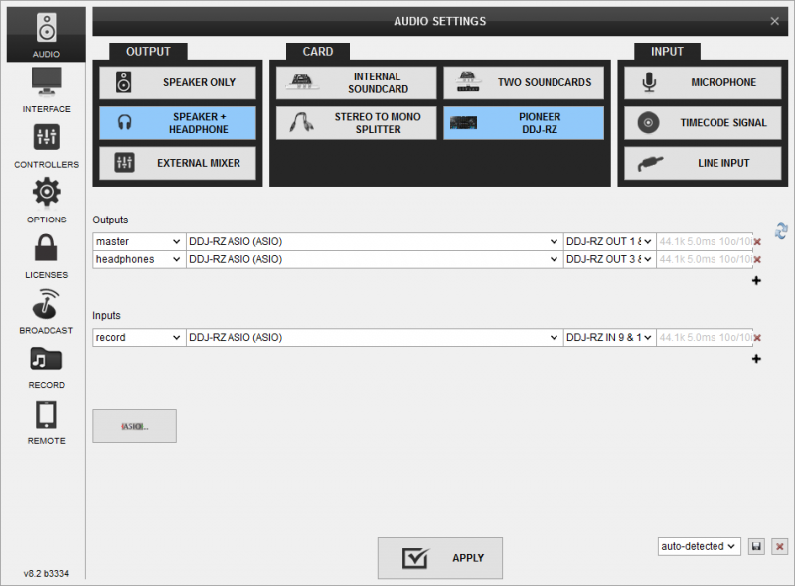The image size is (795, 586).
Task: Click the Apply button
Action: pos(439,558)
